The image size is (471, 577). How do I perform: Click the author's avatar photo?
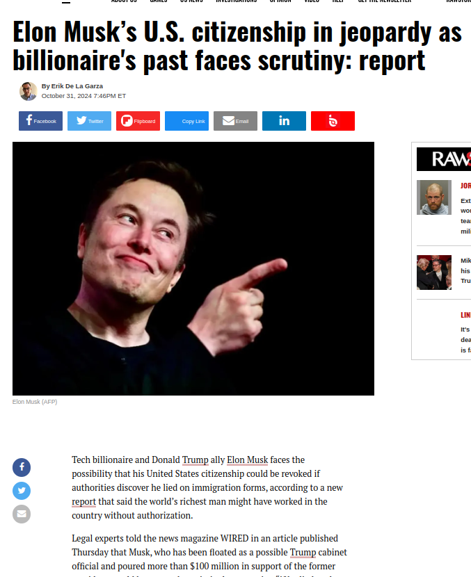point(29,91)
